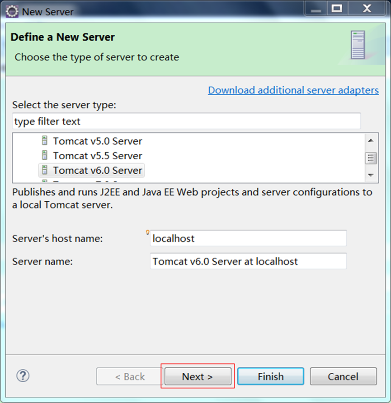Click the server wizard banner image
The image size is (391, 403).
tap(358, 45)
